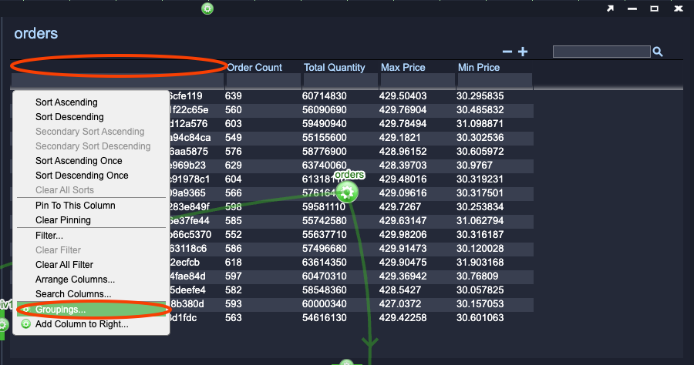Click the minus zoom-out icon
This screenshot has height=365, width=694.
pos(507,52)
